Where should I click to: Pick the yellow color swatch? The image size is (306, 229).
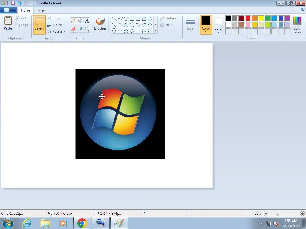coord(261,18)
